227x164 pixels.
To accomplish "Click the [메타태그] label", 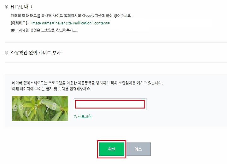I will click(19, 23).
